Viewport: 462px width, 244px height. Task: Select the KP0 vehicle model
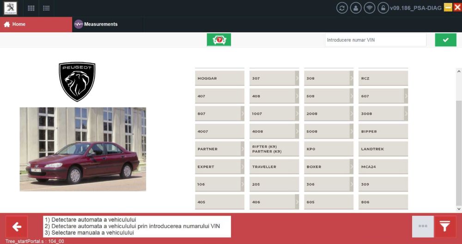click(x=328, y=149)
